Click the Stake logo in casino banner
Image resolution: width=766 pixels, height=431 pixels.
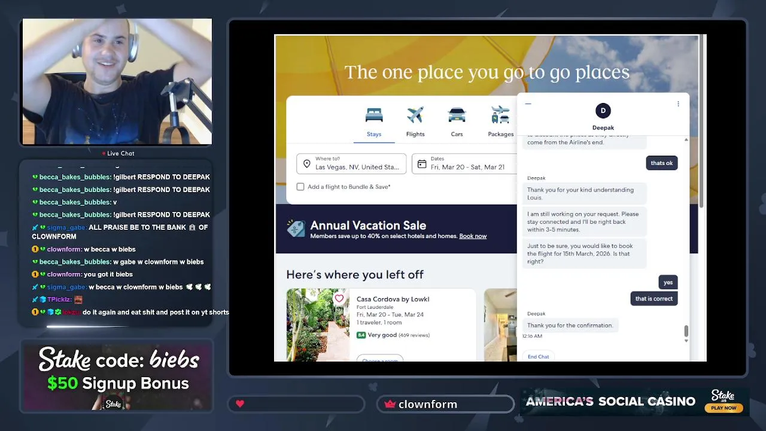[723, 396]
